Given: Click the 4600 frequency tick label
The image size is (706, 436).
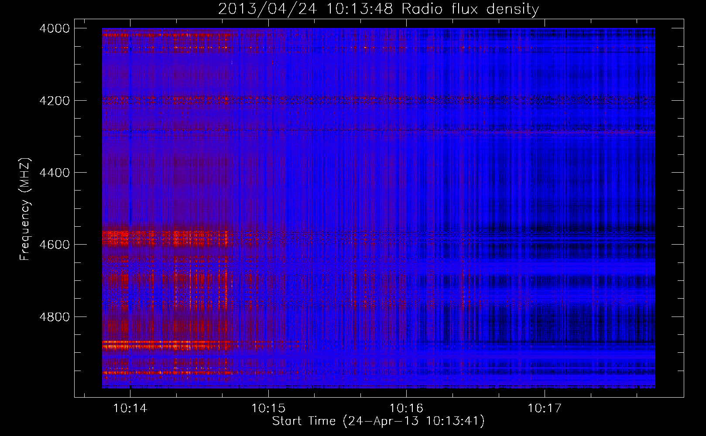Looking at the screenshot, I should click(55, 245).
